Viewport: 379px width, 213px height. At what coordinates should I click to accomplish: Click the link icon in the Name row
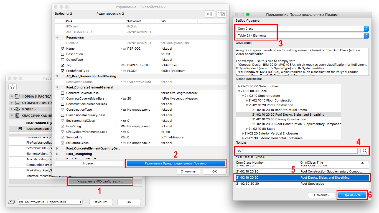[x=124, y=49]
